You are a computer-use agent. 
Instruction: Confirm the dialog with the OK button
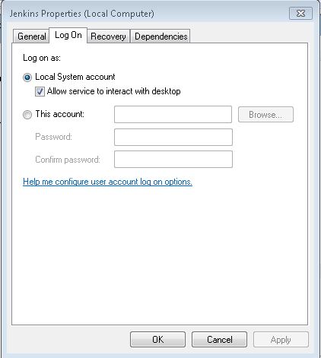pos(157,340)
